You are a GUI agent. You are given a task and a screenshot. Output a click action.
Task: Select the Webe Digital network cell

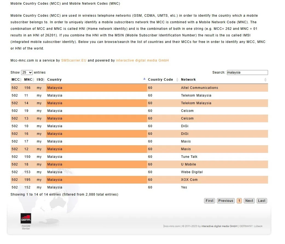(x=224, y=172)
